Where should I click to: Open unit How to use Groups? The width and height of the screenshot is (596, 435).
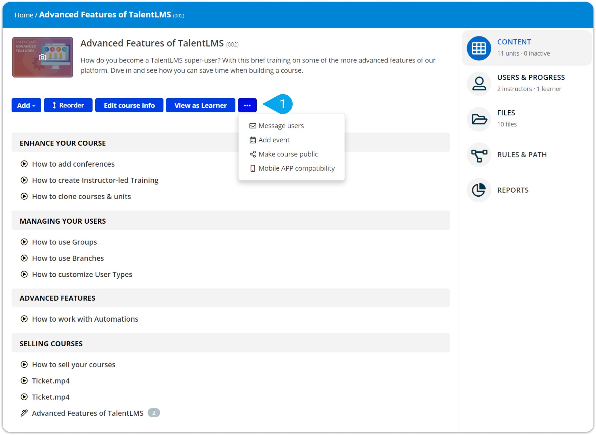[64, 242]
